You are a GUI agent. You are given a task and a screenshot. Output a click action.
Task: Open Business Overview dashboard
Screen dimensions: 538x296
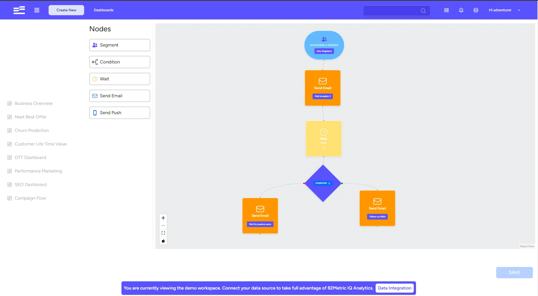pos(30,103)
